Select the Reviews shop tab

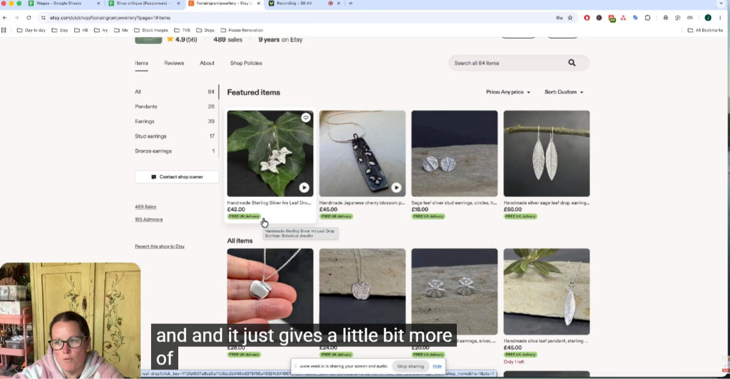tap(174, 63)
